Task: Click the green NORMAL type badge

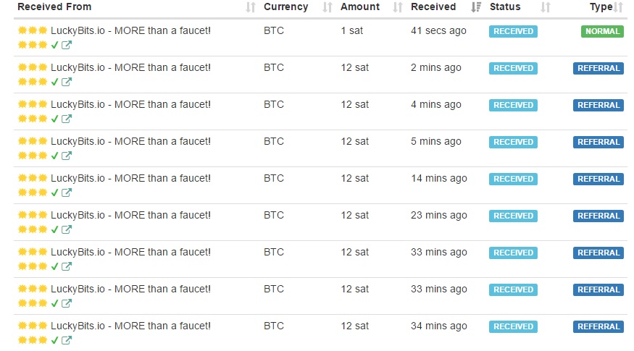Action: point(602,32)
